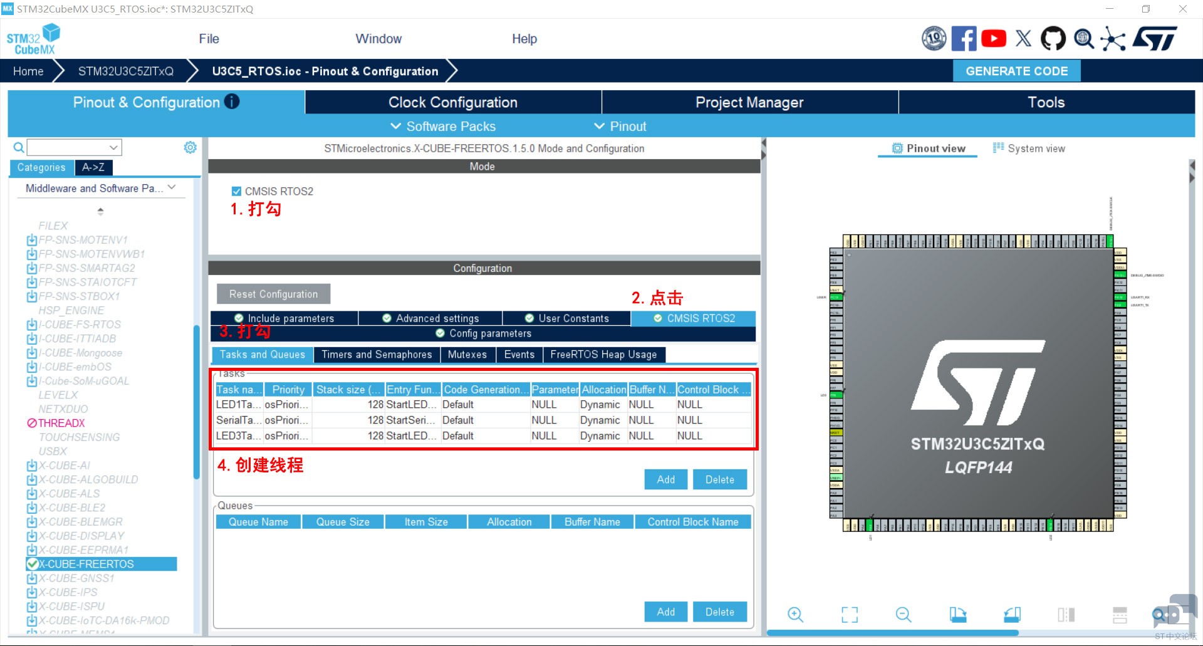Click the disabled icon beside THREADX
This screenshot has width=1203, height=646.
click(32, 424)
